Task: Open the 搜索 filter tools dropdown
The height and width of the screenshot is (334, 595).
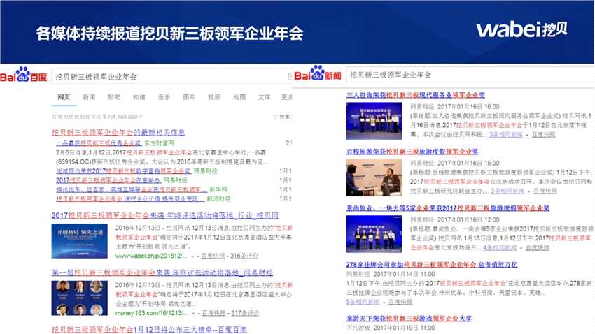Action: click(282, 117)
